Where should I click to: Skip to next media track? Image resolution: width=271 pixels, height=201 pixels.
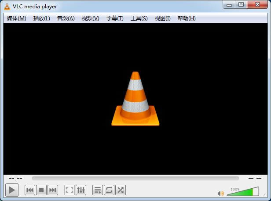pos(53,190)
